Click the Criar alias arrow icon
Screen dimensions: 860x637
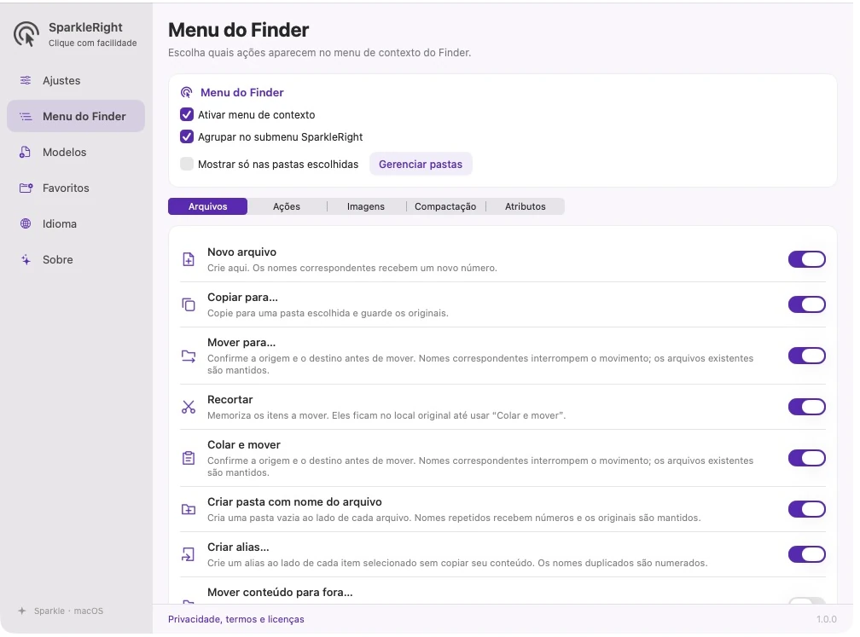pyautogui.click(x=188, y=554)
